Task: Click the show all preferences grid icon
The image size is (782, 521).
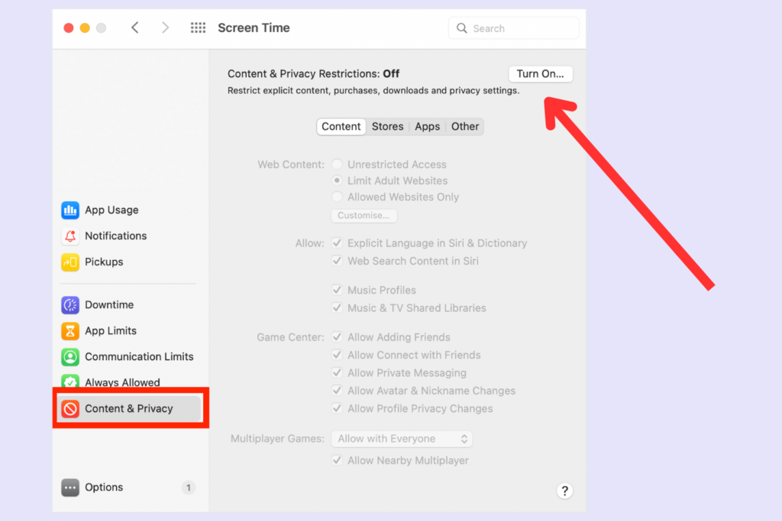Action: (198, 28)
